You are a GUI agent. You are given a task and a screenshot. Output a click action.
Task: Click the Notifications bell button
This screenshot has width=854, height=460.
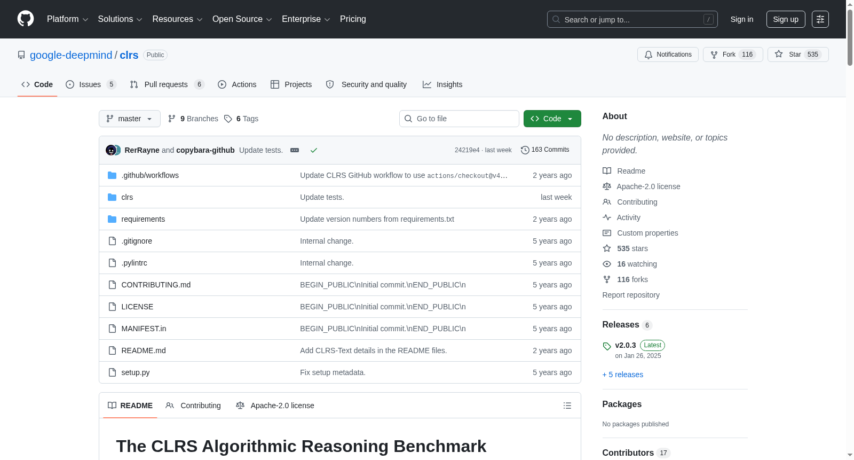coord(668,54)
